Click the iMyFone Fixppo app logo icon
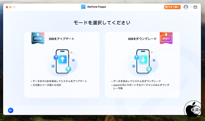The height and width of the screenshot is (121, 205). [x=83, y=7]
